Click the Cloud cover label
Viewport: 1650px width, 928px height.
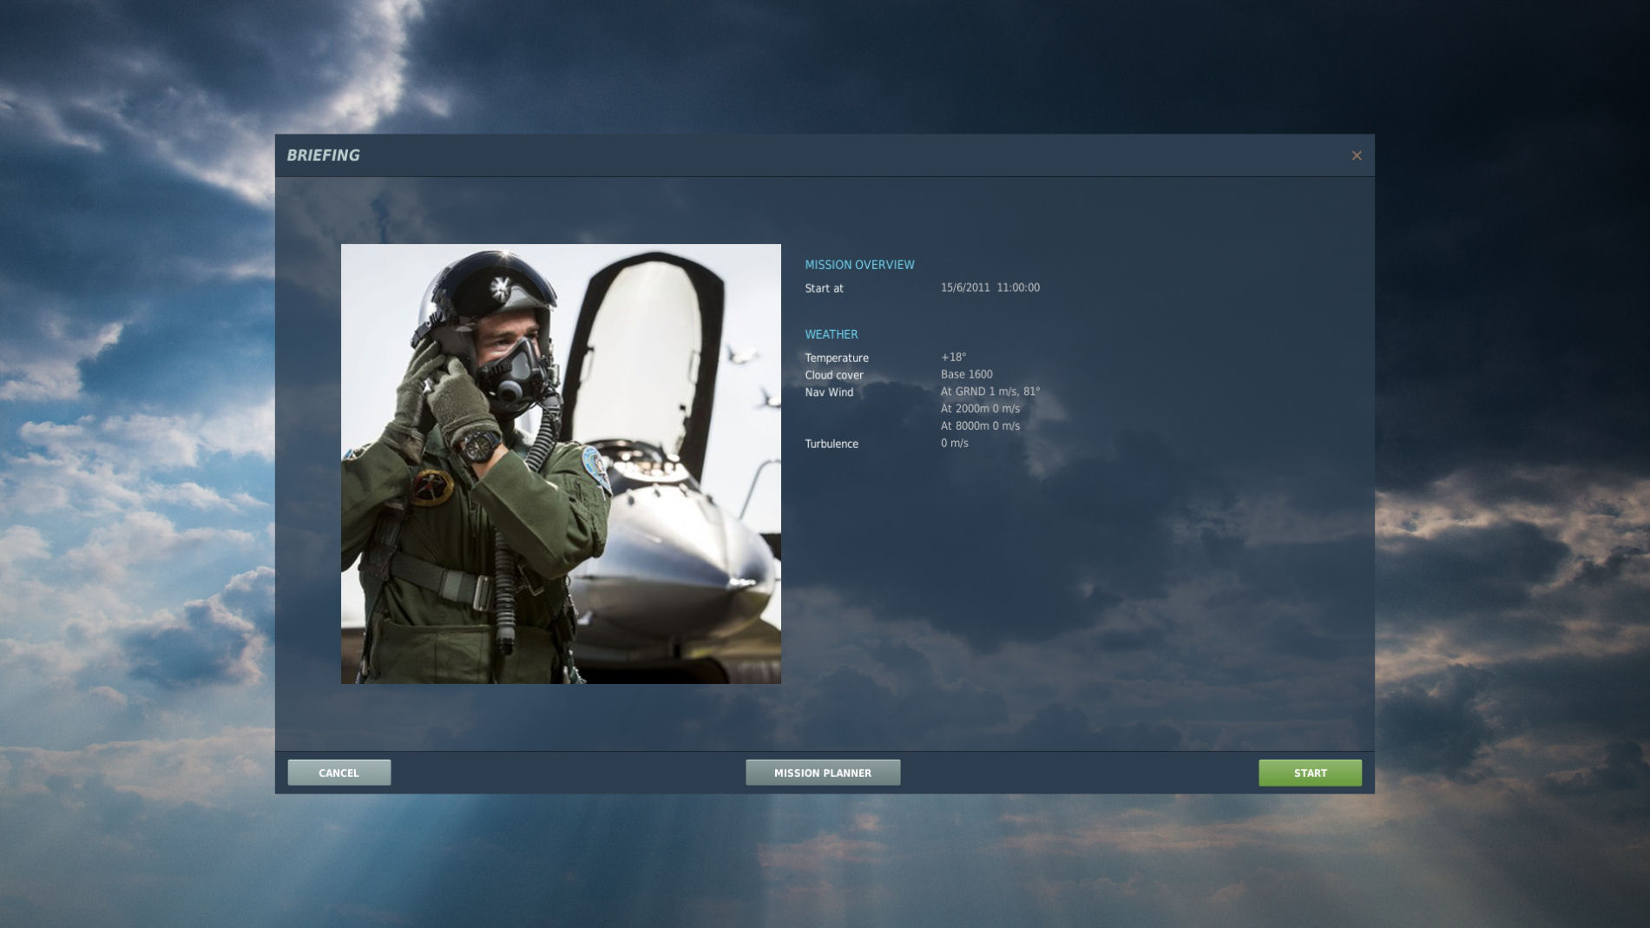click(833, 375)
